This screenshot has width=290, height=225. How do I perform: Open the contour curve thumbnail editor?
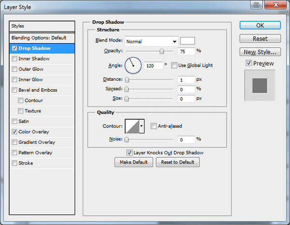[132, 126]
